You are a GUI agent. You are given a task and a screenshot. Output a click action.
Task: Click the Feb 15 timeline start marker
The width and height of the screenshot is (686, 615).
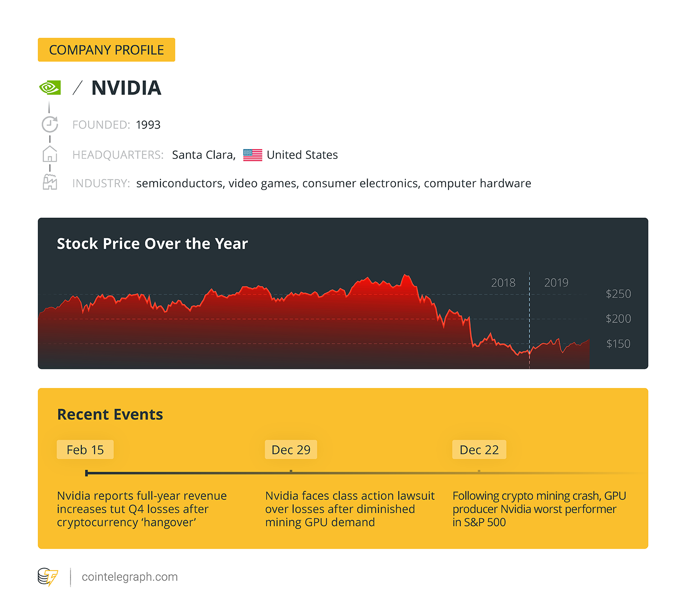[x=87, y=473]
